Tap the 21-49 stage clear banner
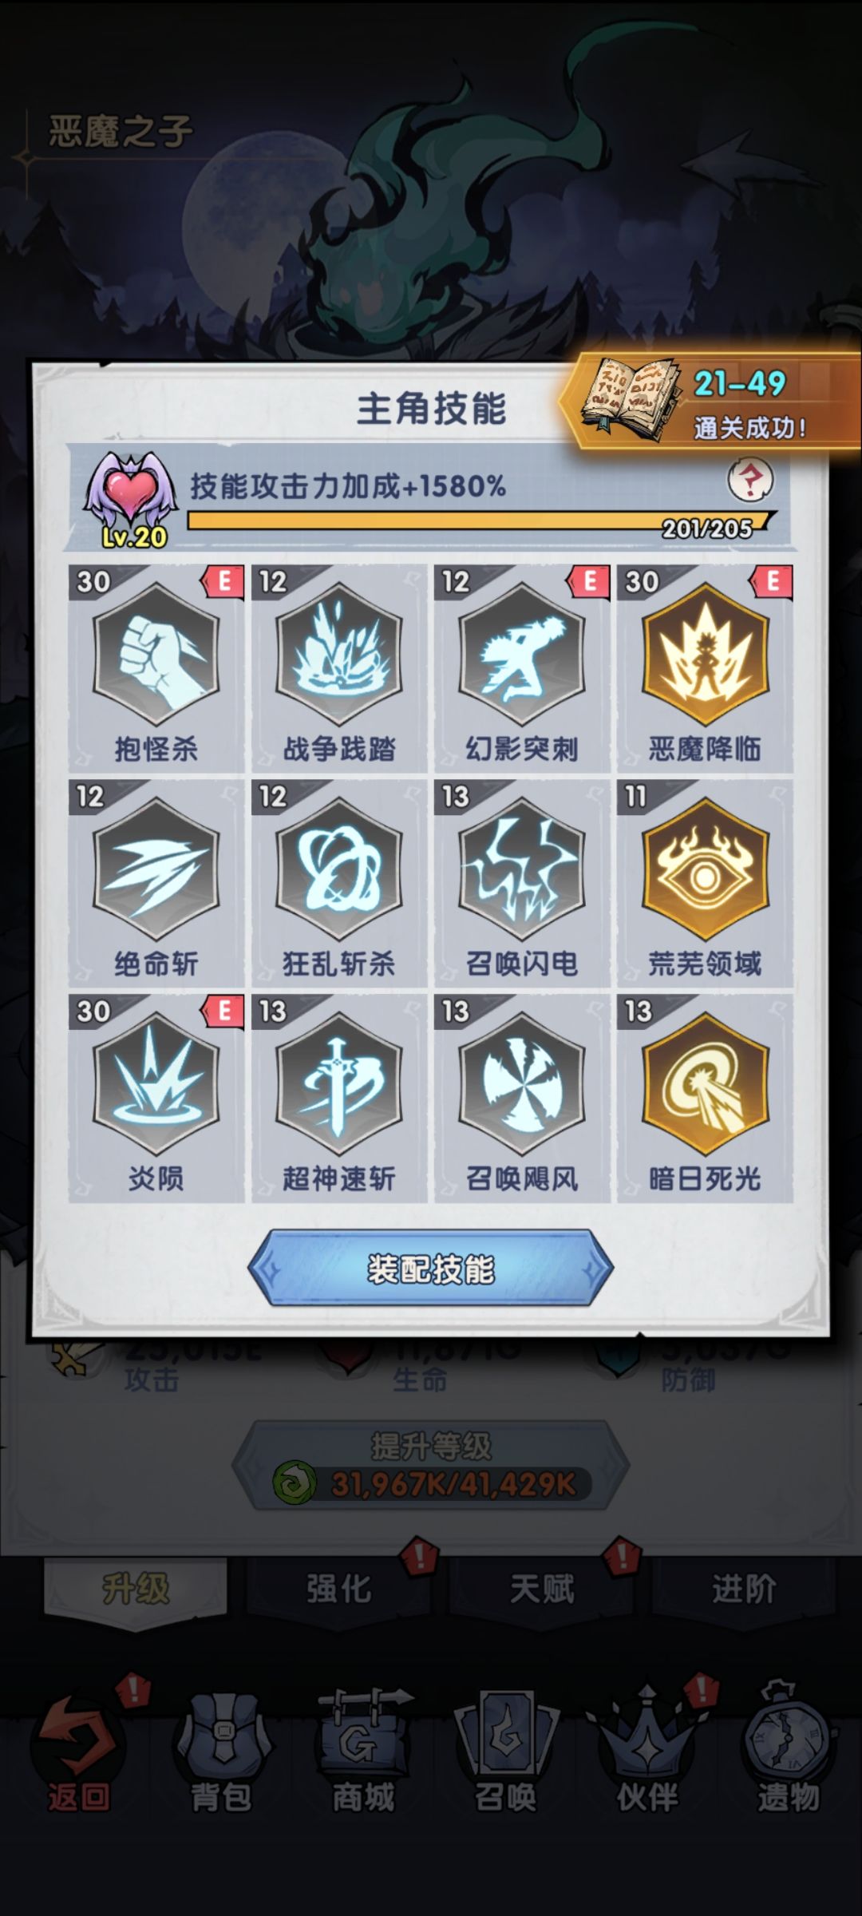 coord(710,402)
